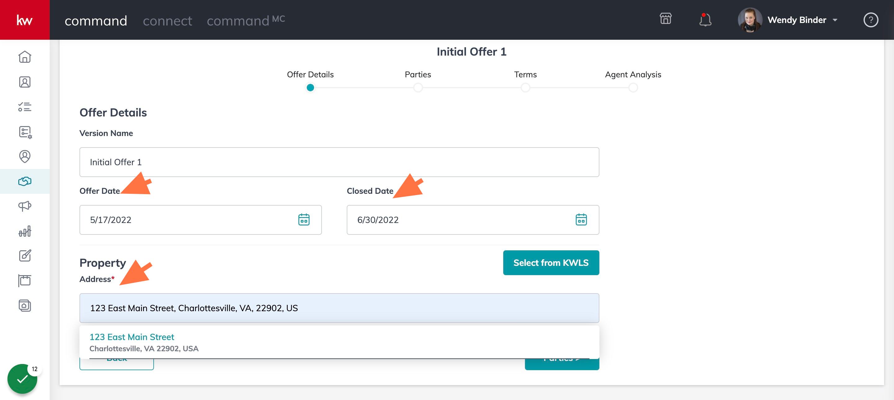Click the Offer Date field showing 5/17/2022
The image size is (894, 400).
[200, 220]
